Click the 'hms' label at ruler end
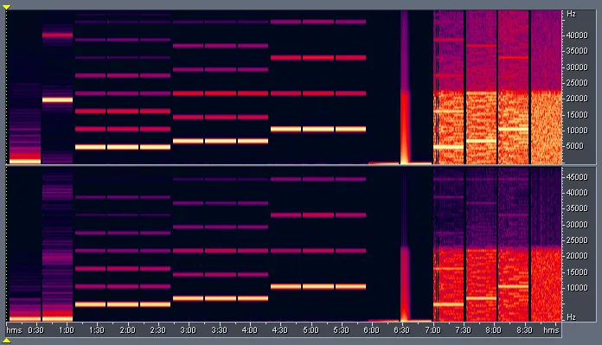The height and width of the screenshot is (345, 602). pos(551,330)
